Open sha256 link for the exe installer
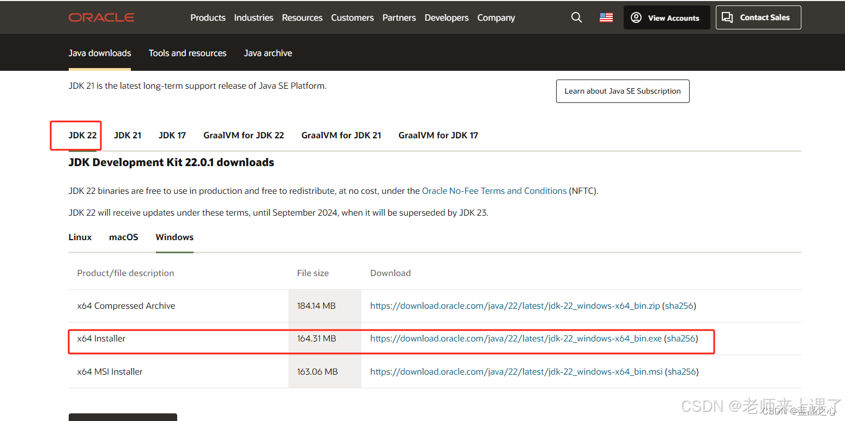This screenshot has height=421, width=845. [x=681, y=338]
